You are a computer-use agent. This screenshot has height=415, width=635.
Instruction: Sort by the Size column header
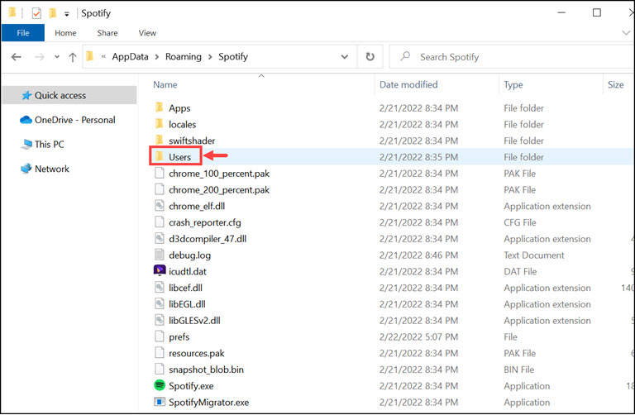point(615,84)
